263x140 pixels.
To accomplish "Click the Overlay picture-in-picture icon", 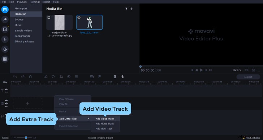I will click(92, 77).
